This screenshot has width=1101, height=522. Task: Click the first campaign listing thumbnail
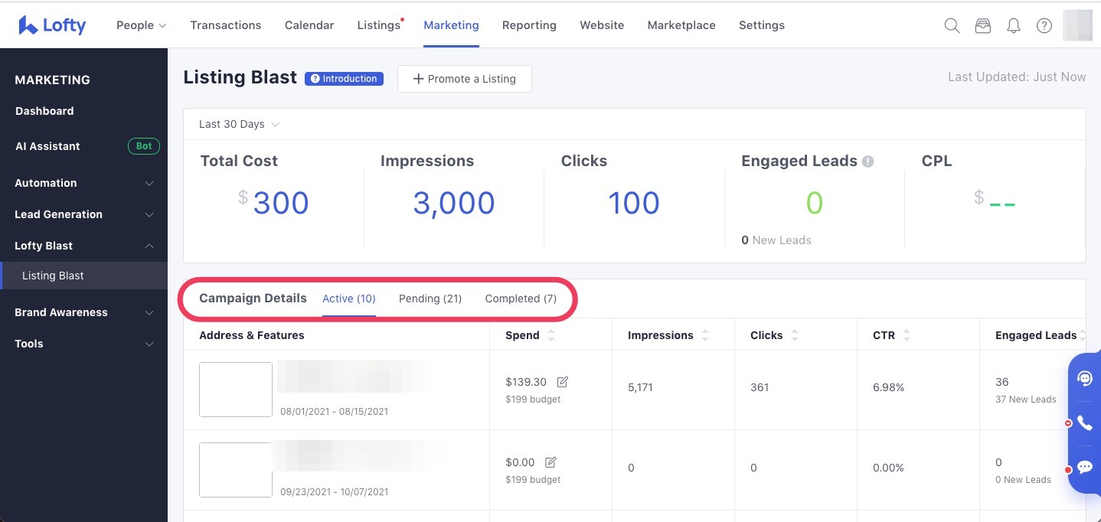click(236, 390)
